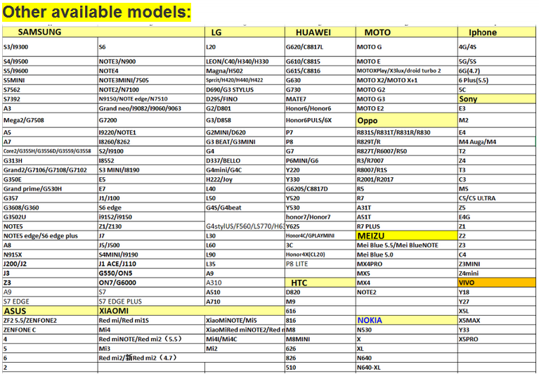The width and height of the screenshot is (539, 374).
Task: Click the ASUS header cell
Action: 50,311
